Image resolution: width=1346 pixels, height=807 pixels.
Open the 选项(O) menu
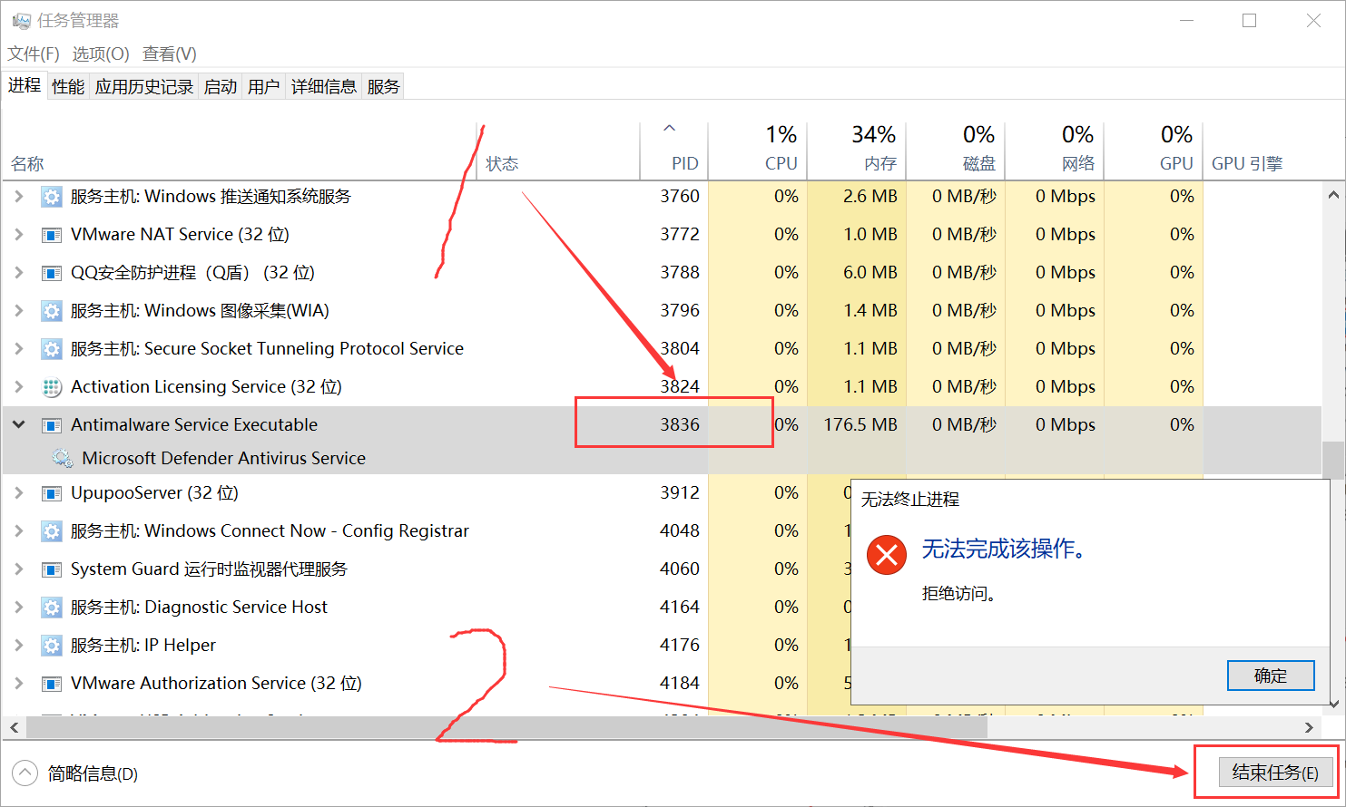click(x=101, y=53)
